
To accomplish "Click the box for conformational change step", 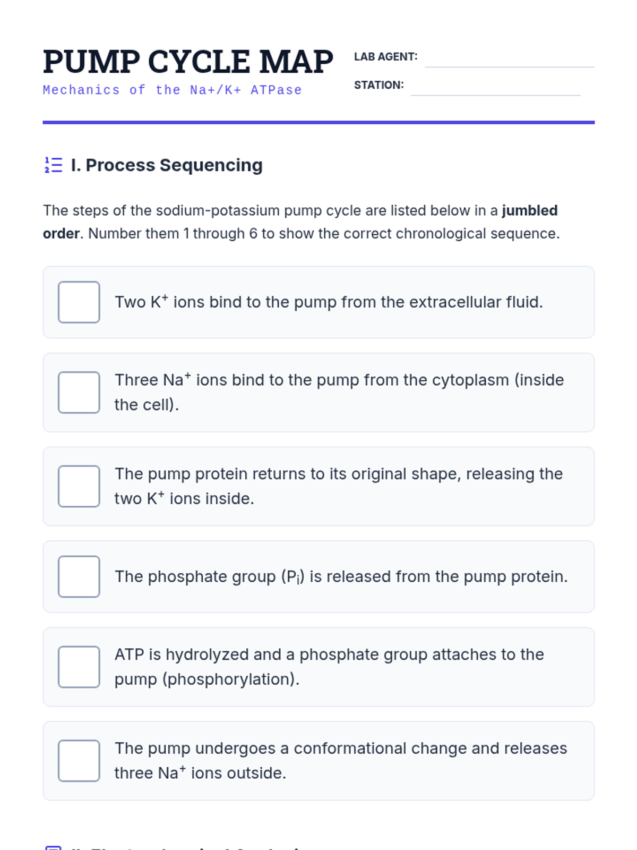I will (x=79, y=761).
